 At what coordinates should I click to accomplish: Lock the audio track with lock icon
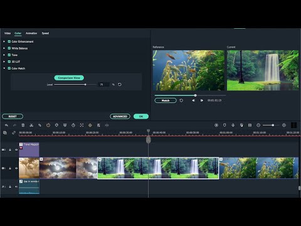point(10,186)
